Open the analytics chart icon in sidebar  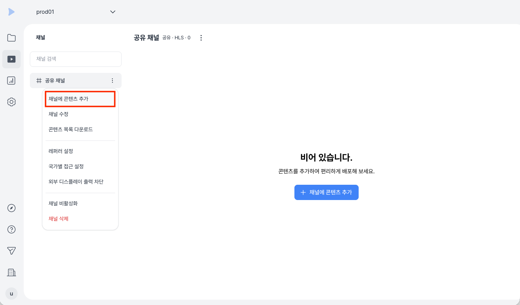click(x=11, y=81)
